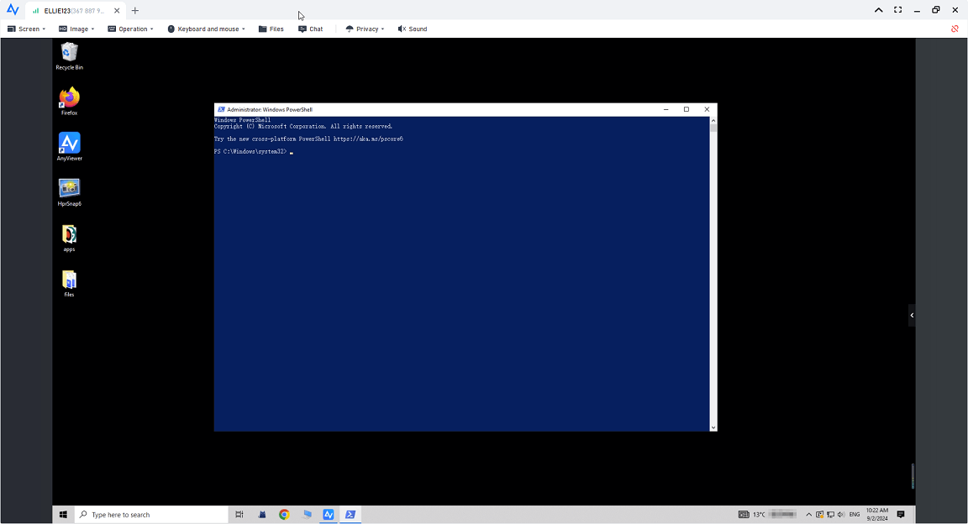This screenshot has height=524, width=968.
Task: Open the clock showing 10:22 AM
Action: point(877,514)
